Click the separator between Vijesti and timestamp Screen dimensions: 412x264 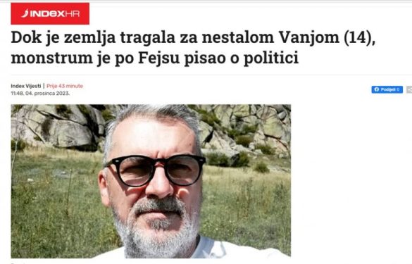click(44, 86)
